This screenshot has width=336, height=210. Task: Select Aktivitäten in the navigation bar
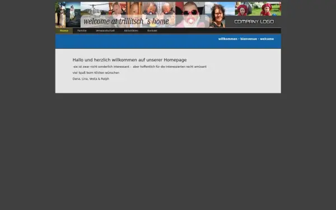pos(131,31)
